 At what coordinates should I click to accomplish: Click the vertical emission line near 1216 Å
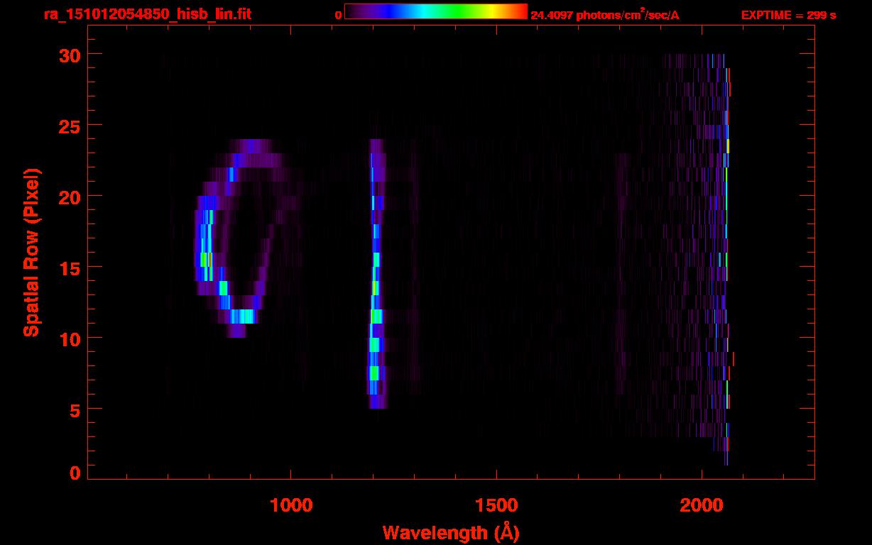[376, 274]
